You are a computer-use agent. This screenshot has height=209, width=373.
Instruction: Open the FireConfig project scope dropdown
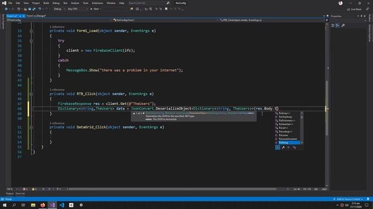pos(59,20)
